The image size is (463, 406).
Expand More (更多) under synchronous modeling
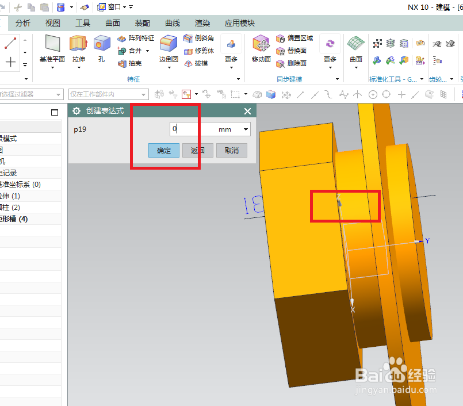[x=330, y=52]
